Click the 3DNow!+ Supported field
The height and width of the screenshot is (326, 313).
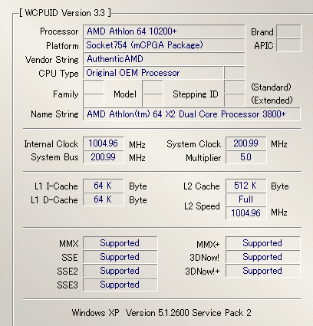[263, 271]
